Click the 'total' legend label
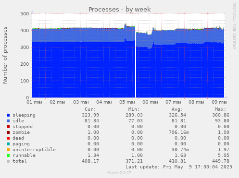239x178 pixels. (20, 161)
